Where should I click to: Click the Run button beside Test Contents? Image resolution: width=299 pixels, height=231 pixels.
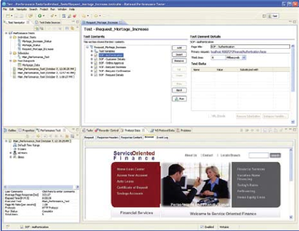click(x=179, y=99)
